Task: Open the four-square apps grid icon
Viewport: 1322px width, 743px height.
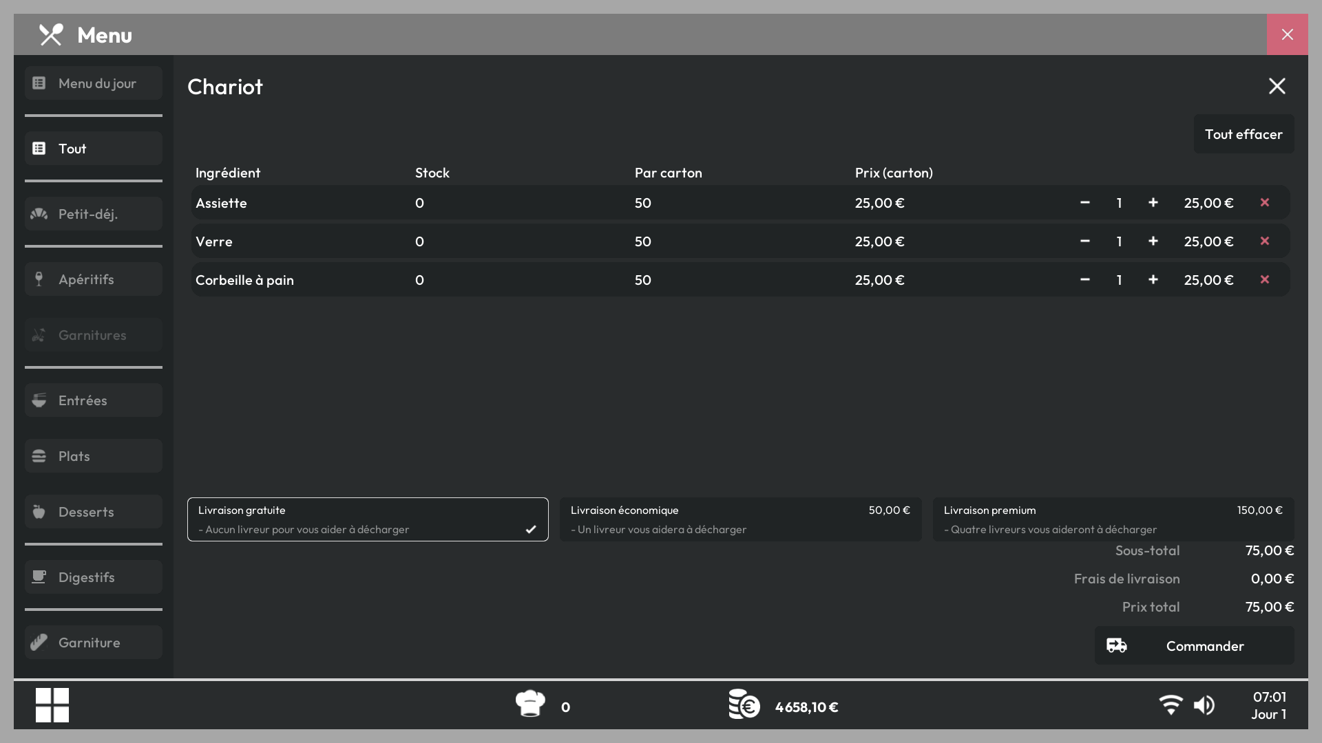Action: [x=52, y=705]
